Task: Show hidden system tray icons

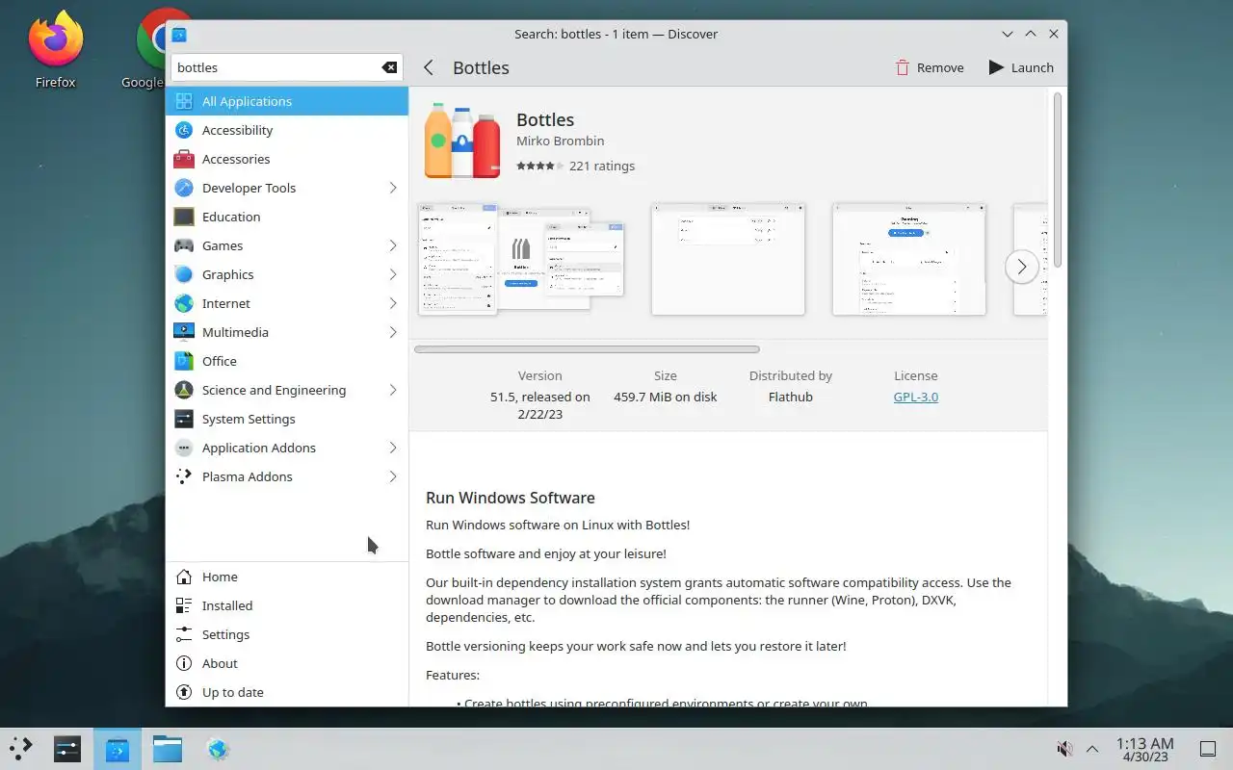Action: 1092,749
